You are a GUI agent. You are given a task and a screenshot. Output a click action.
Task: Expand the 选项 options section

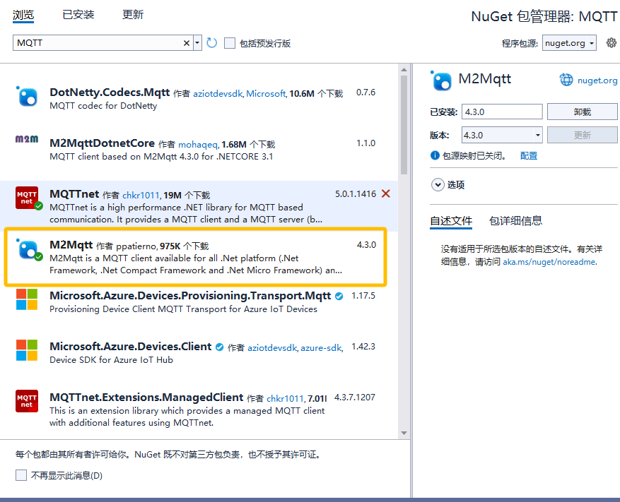(438, 184)
